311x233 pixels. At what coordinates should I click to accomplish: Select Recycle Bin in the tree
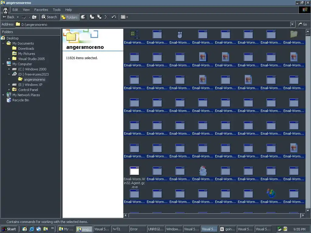[x=21, y=100]
